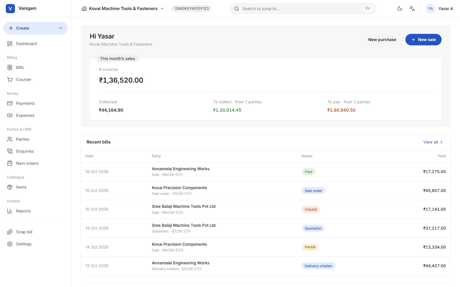Open sale order SO/26-27/1 row
460x287 pixels.
pos(266,191)
